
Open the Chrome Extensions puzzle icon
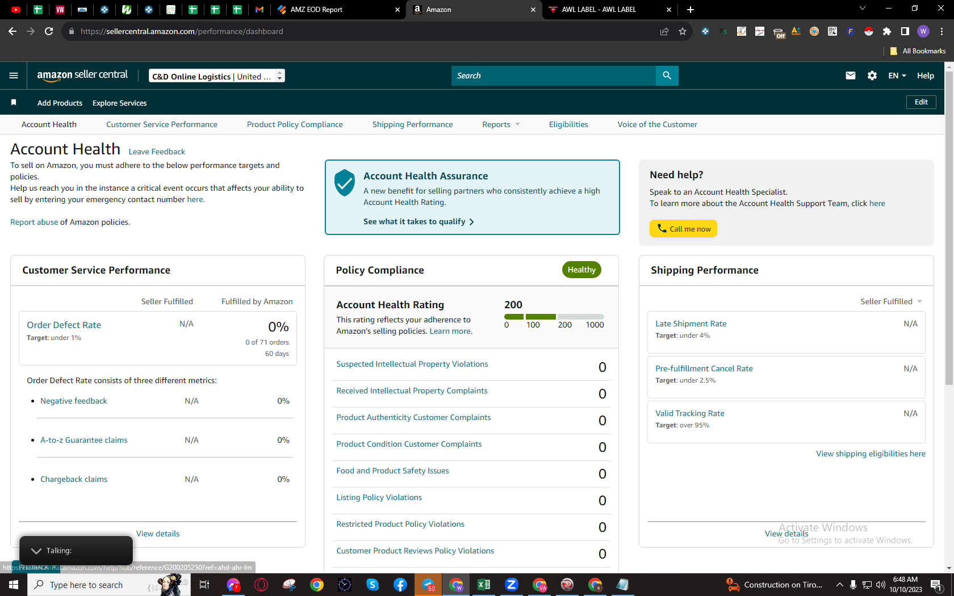887,31
